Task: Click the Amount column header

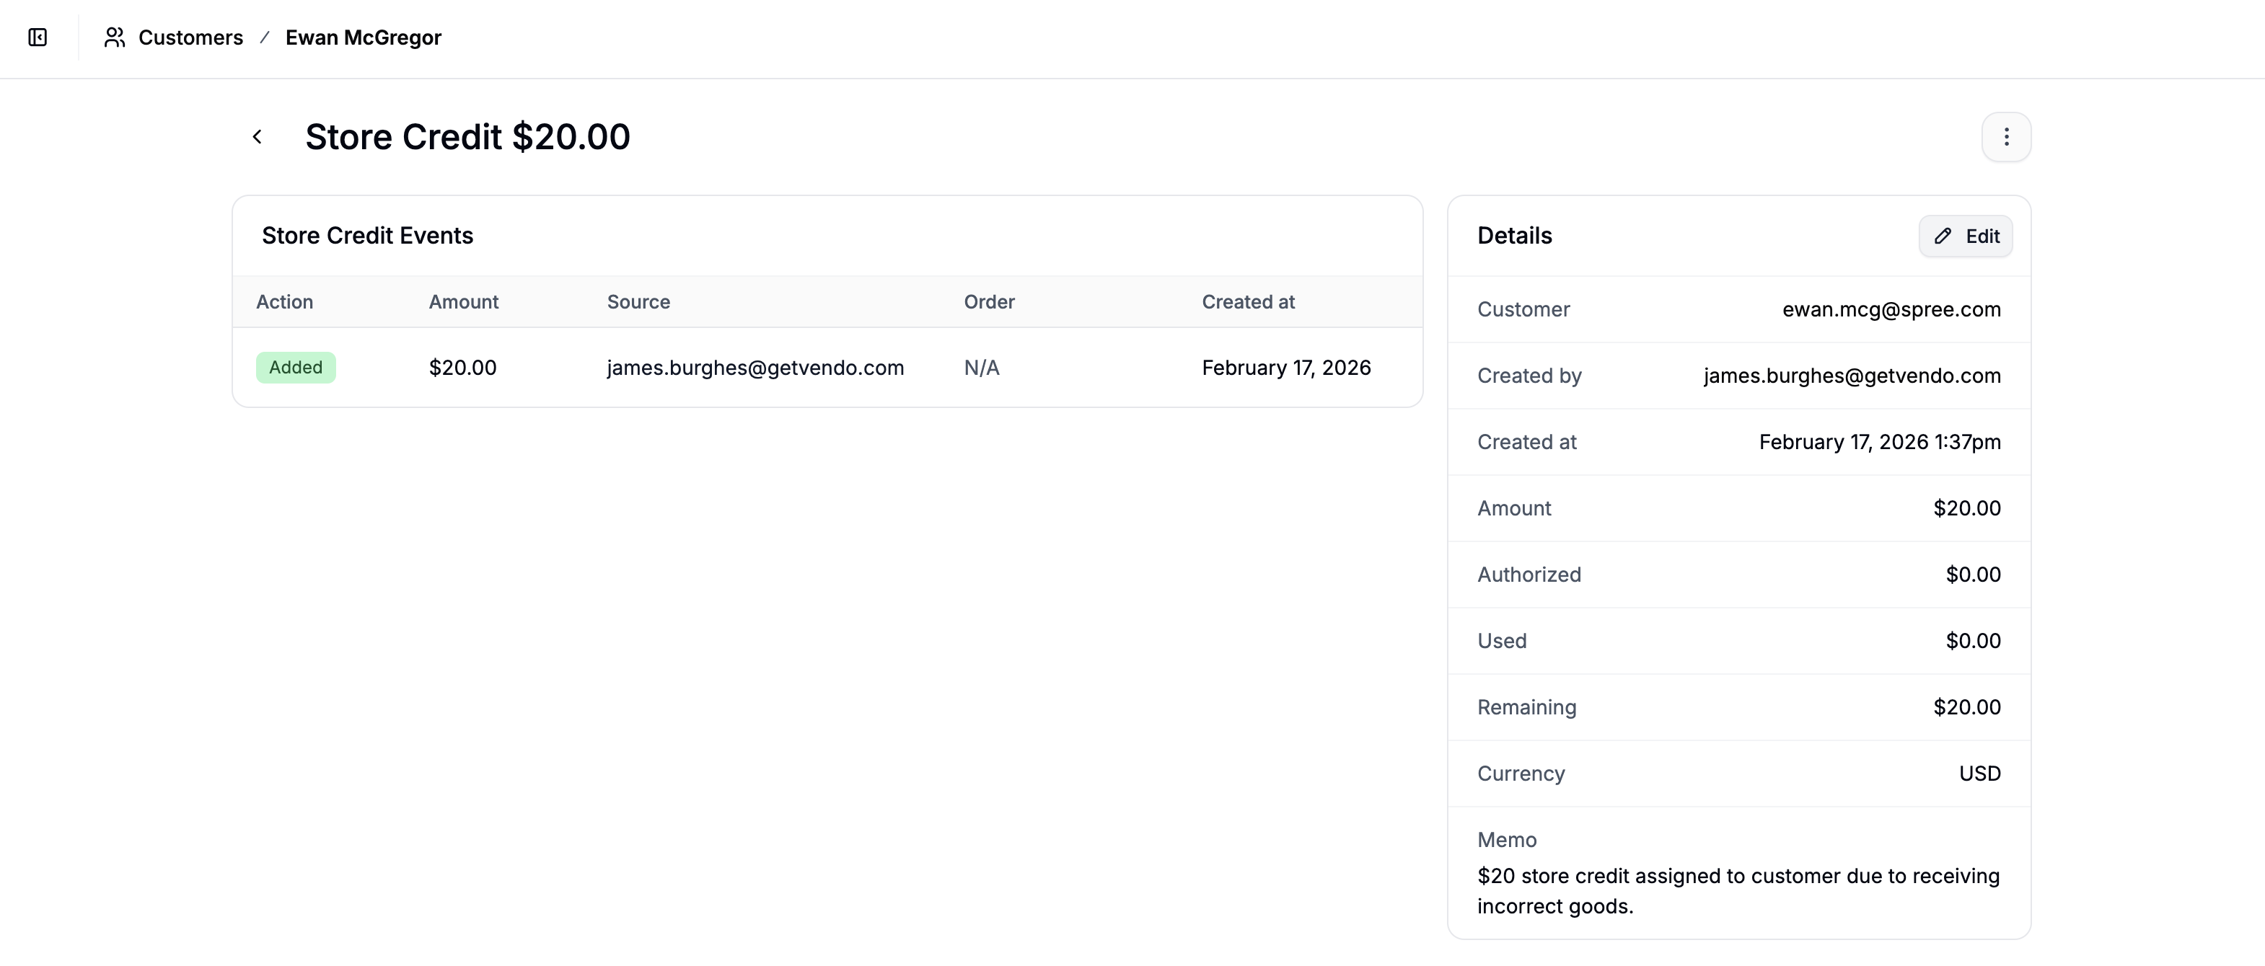Action: pyautogui.click(x=462, y=301)
